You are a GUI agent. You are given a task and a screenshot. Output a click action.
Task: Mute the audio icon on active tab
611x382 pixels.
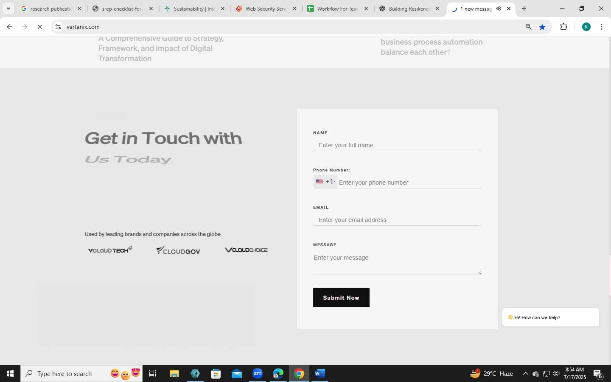499,8
